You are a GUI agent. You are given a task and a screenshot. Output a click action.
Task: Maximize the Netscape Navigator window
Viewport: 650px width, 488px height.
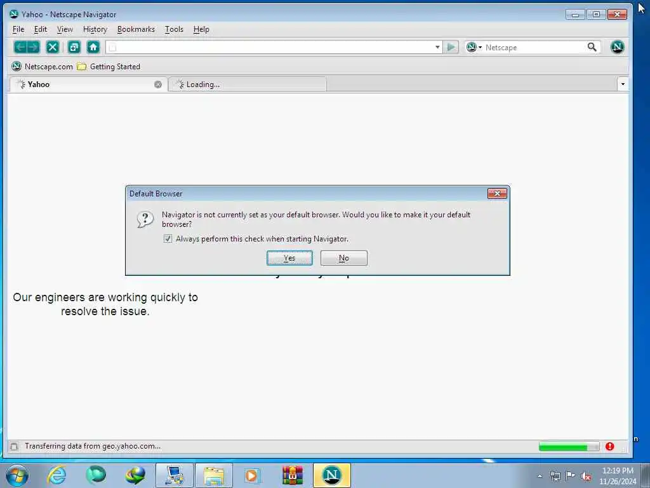[x=596, y=15]
